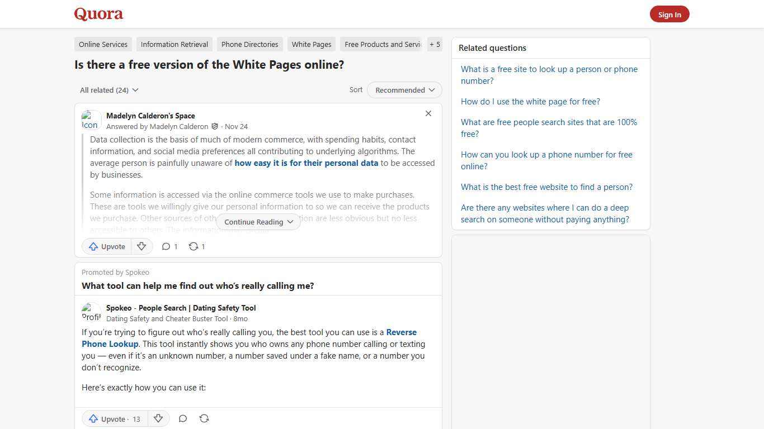Repost Madelyn Calderon's answer
764x429 pixels.
pyautogui.click(x=196, y=246)
